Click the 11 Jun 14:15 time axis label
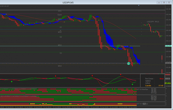This screenshot has height=110, width=173. tap(133, 107)
